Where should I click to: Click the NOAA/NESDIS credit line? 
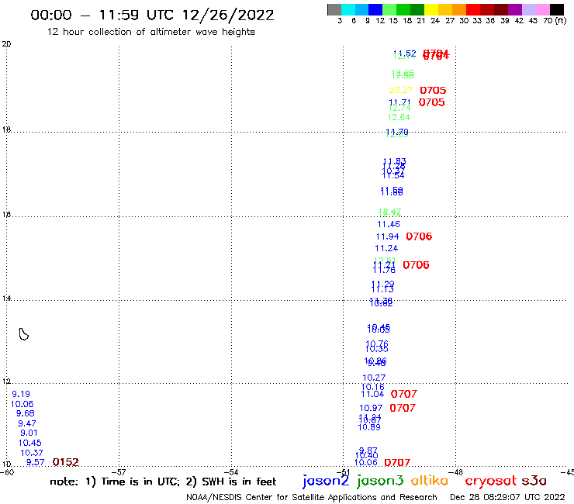tap(312, 497)
